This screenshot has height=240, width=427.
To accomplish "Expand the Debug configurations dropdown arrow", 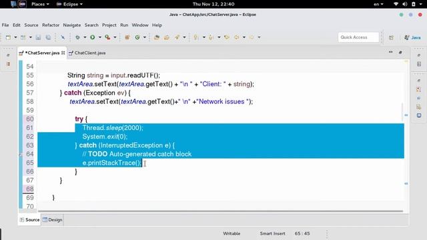I will coord(85,37).
